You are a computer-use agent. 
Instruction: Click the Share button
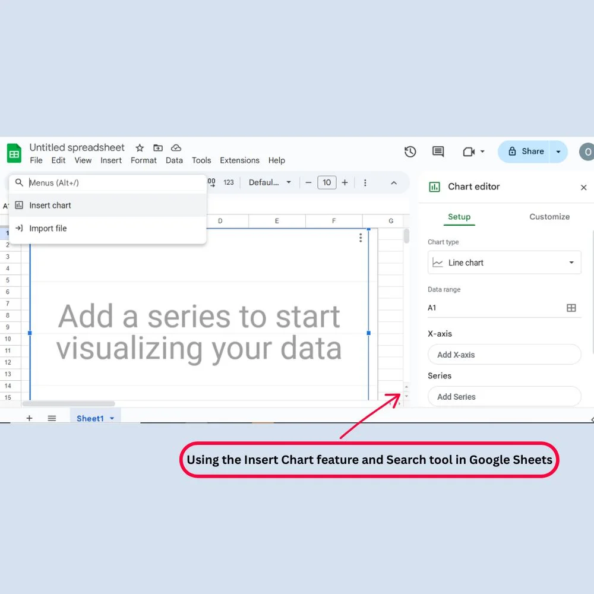coord(526,151)
